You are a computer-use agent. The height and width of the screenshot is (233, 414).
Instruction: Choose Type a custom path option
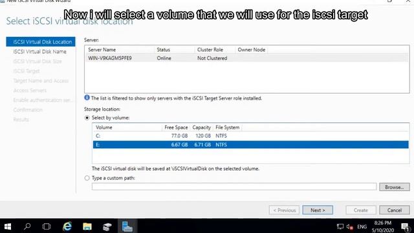tap(87, 178)
